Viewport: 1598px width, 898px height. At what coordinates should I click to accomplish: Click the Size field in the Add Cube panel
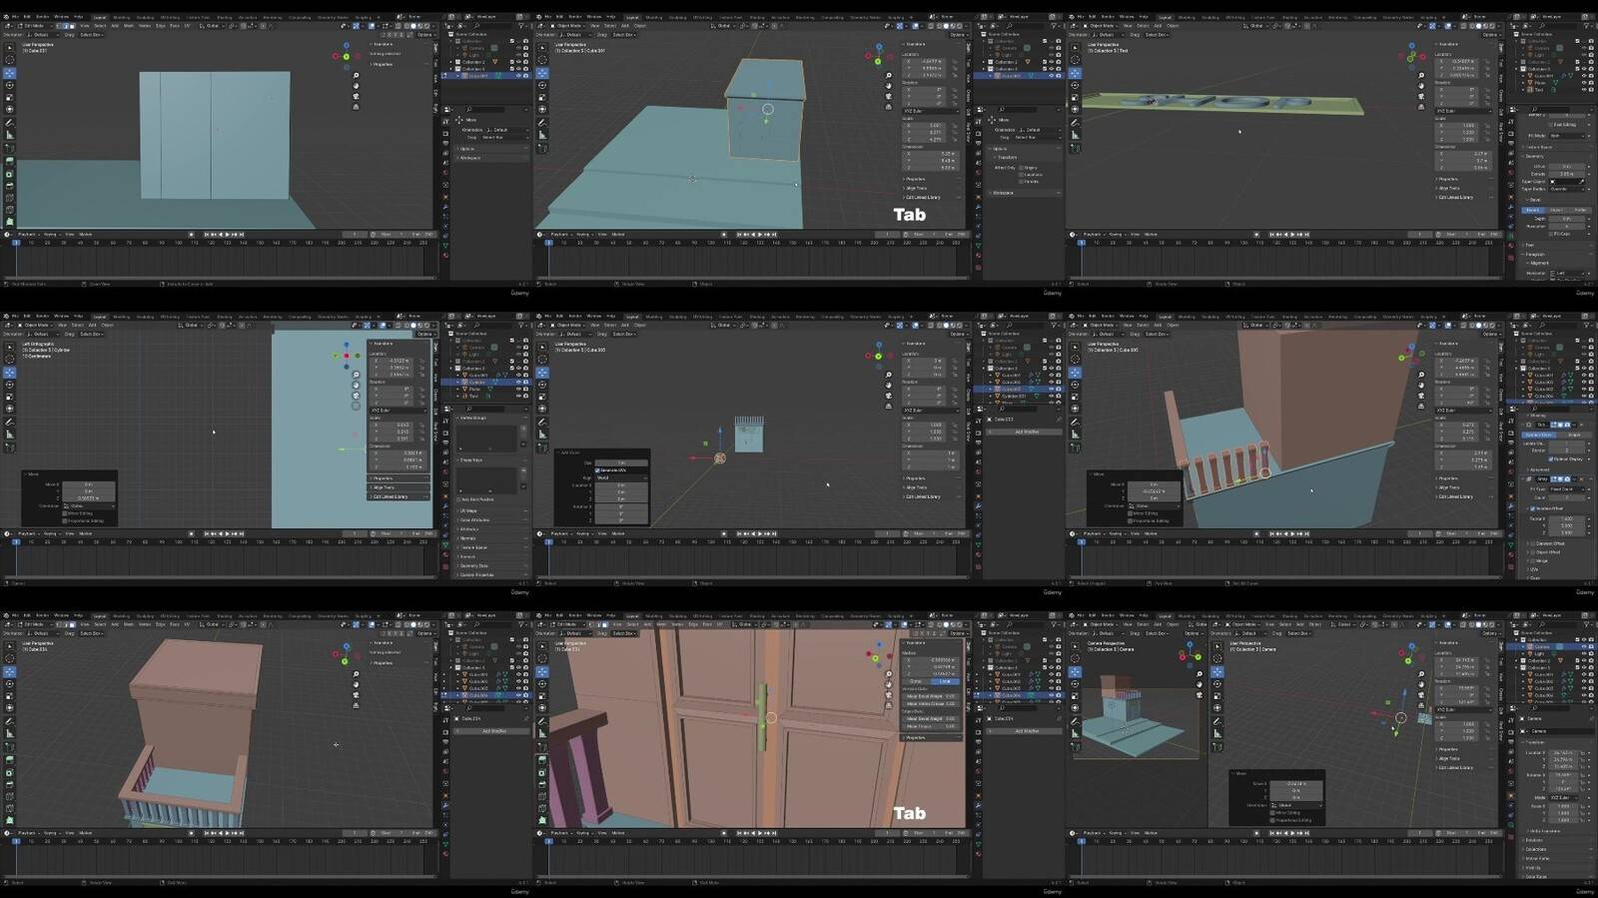point(621,462)
